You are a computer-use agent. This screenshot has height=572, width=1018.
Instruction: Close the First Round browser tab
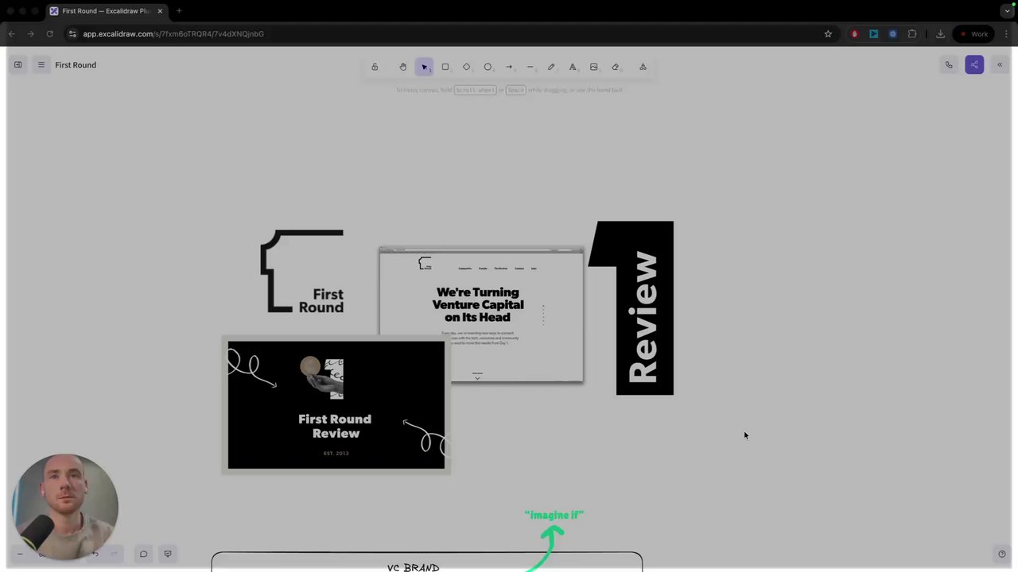click(x=160, y=11)
